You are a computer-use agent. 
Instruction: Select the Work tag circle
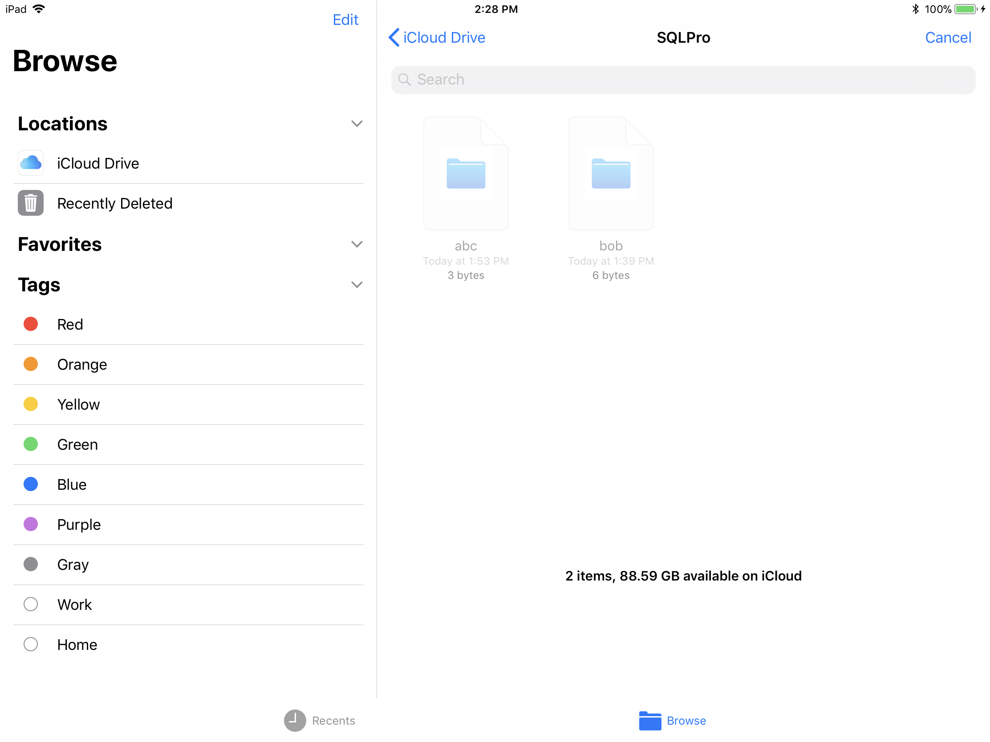(x=30, y=605)
